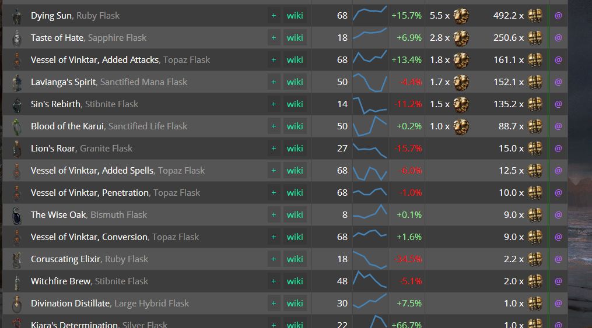This screenshot has height=328, width=592.
Task: Click the Vessel of Vinktar, Added Spells sparkline
Action: click(370, 171)
